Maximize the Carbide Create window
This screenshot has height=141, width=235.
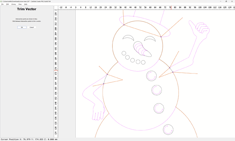(226, 1)
